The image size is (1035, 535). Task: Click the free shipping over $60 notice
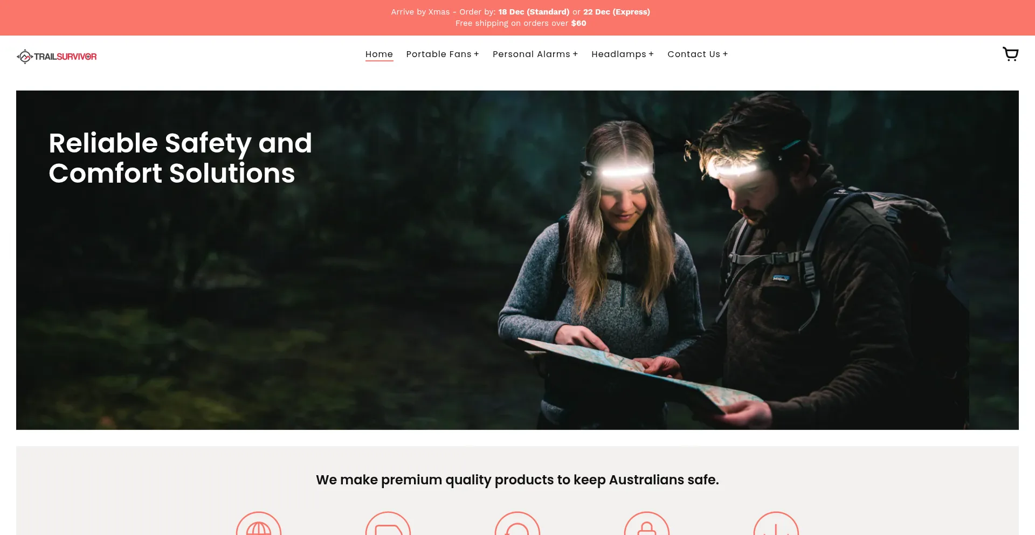521,23
